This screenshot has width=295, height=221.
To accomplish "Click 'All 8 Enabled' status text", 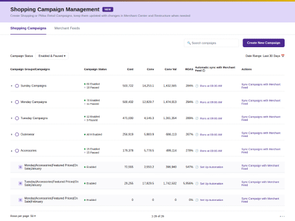I will [x=94, y=135].
